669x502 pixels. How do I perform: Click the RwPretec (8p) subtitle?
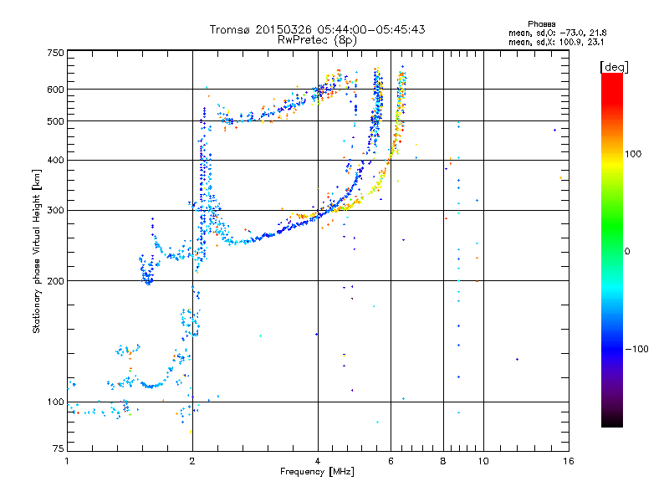[x=317, y=40]
